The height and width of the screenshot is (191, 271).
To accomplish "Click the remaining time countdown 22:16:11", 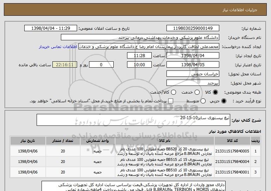I will 65,65.
